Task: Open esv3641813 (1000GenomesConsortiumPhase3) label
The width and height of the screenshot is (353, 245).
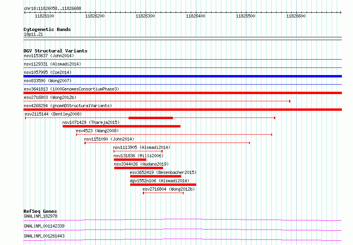Action: (71, 89)
